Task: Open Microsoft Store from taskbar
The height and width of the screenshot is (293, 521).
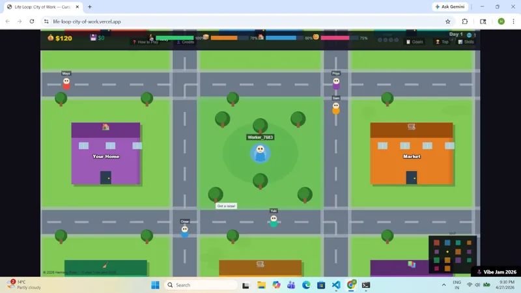Action: pos(321,285)
